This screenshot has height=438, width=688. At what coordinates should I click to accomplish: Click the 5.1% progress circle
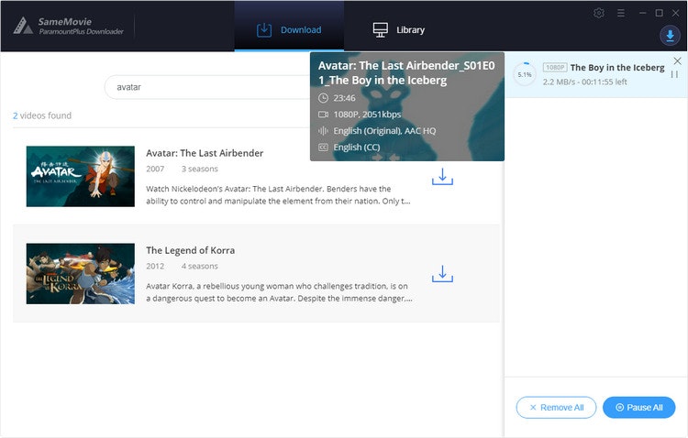click(x=525, y=74)
